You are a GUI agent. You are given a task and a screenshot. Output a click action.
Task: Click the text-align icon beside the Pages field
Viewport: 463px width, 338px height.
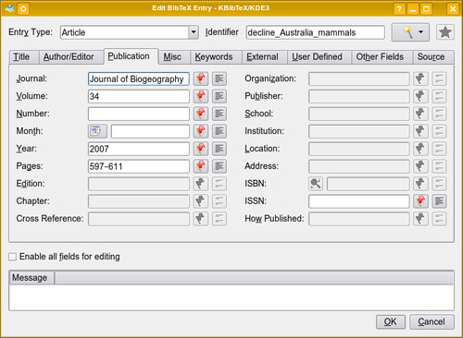(219, 166)
